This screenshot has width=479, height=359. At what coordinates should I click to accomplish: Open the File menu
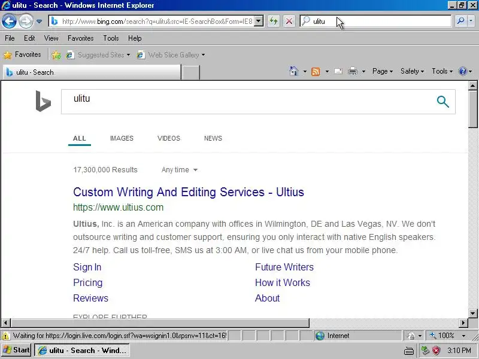coord(10,38)
